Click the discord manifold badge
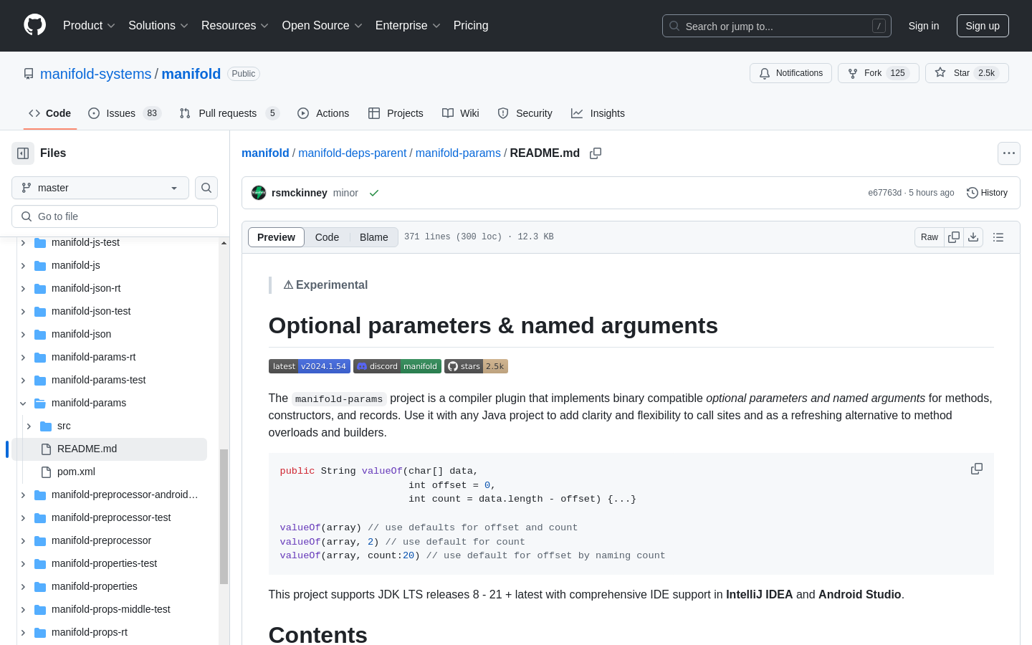This screenshot has height=645, width=1032. (397, 366)
